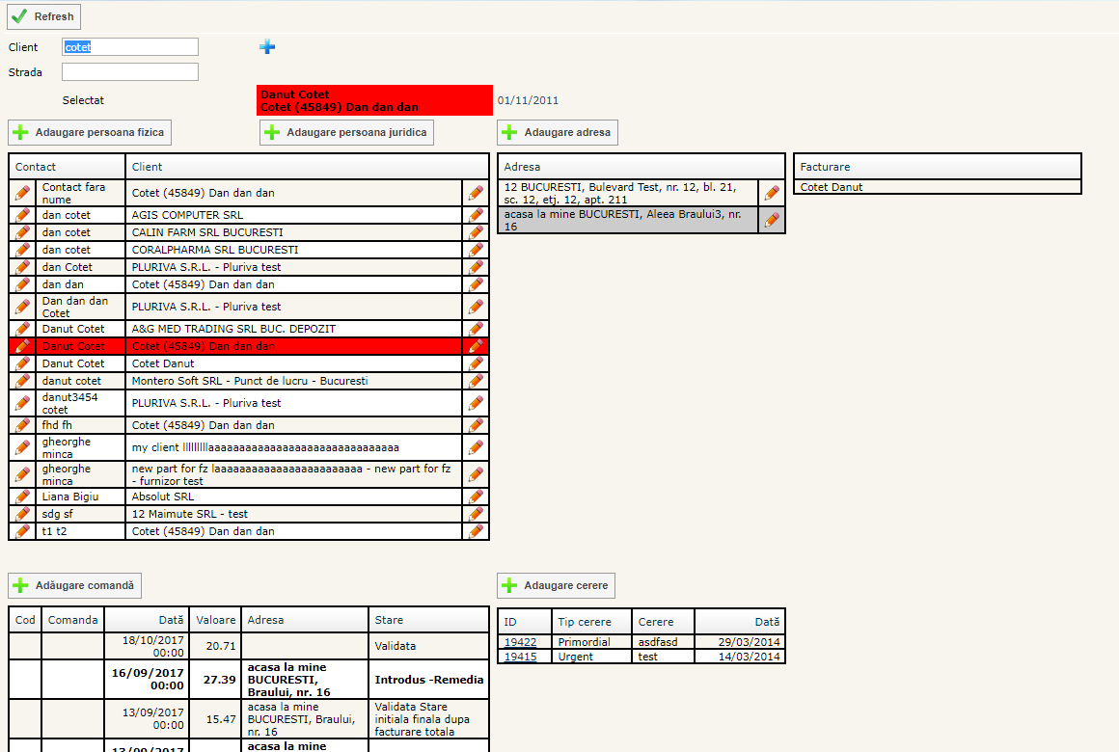Click Adaugare persoana fizica button

90,132
